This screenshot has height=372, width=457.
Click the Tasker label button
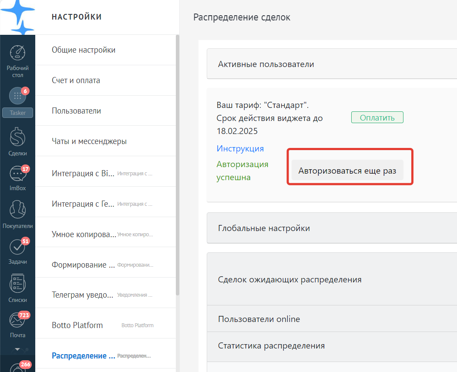click(17, 113)
